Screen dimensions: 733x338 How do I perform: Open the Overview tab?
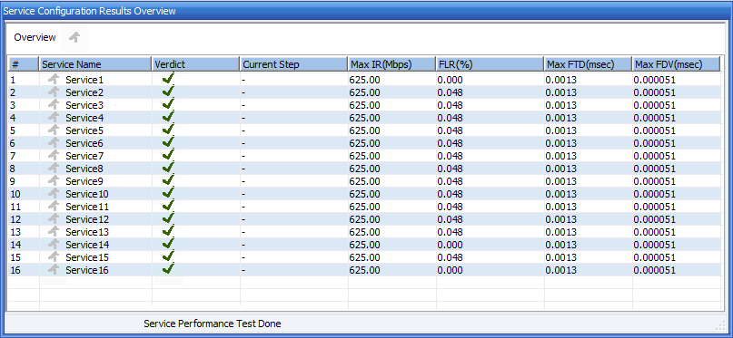(x=35, y=38)
